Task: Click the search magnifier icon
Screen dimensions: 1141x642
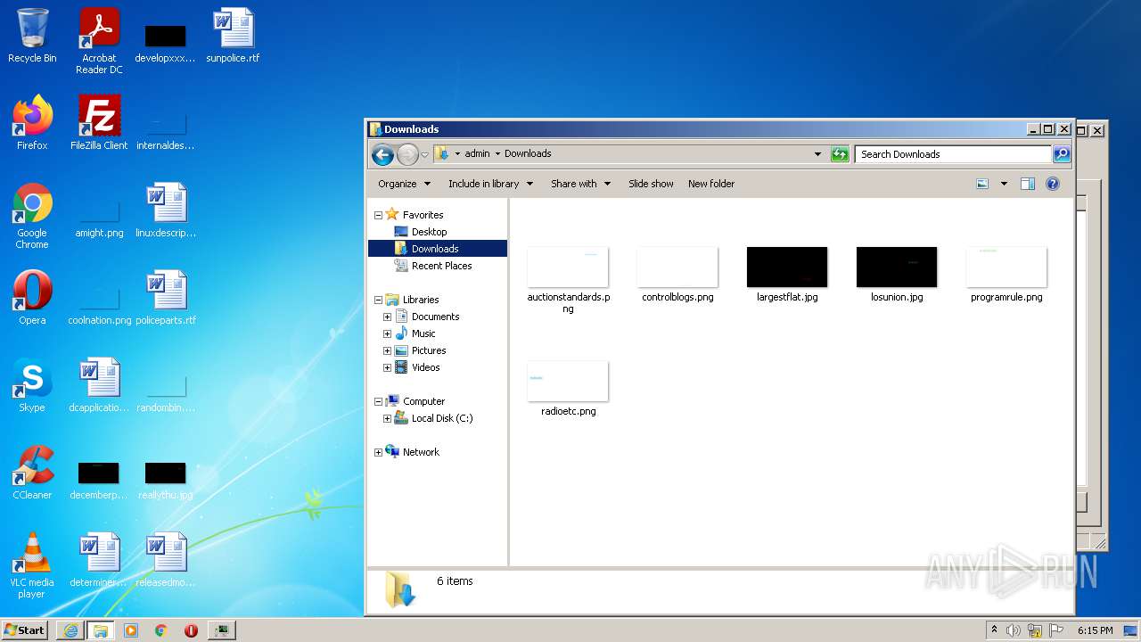Action: [1061, 154]
